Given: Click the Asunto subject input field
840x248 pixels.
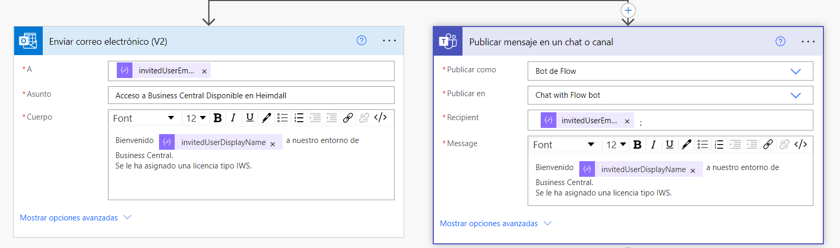Looking at the screenshot, I should pyautogui.click(x=251, y=95).
